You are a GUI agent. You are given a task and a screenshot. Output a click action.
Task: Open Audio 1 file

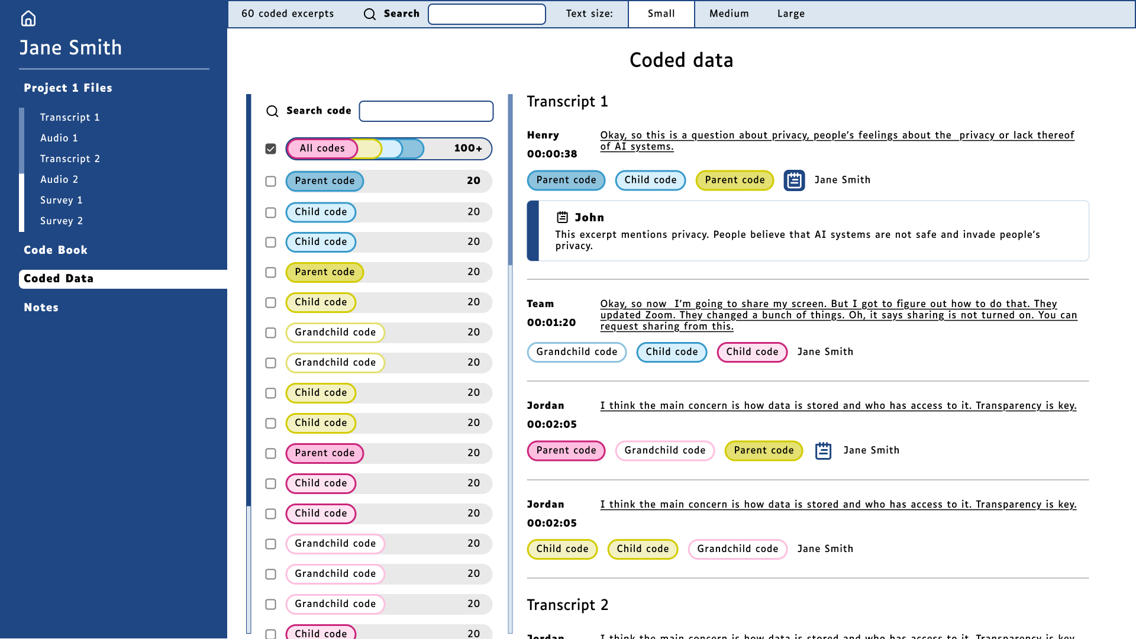click(59, 138)
